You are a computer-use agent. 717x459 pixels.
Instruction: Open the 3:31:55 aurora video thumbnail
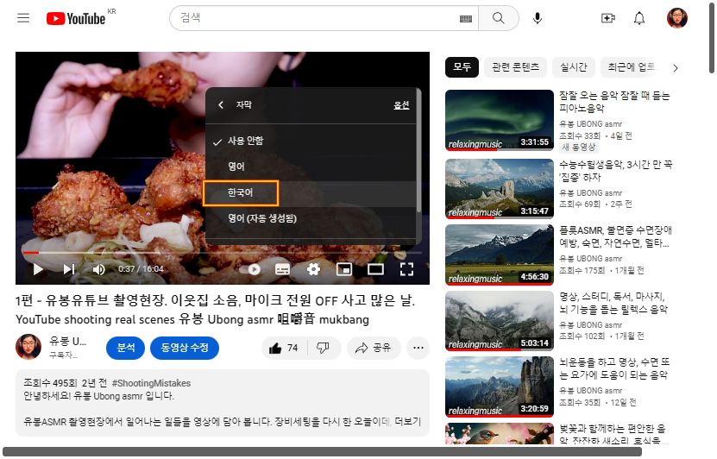pyautogui.click(x=500, y=120)
